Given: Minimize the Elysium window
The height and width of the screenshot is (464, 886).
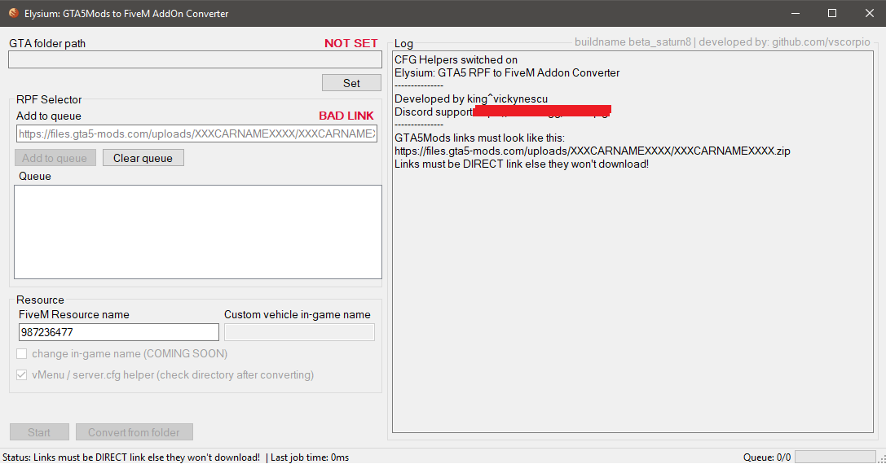Looking at the screenshot, I should click(x=795, y=13).
